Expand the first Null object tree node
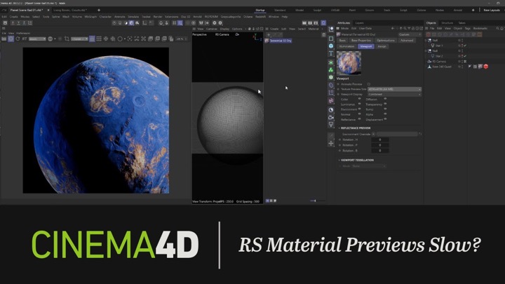The height and width of the screenshot is (284, 505). point(426,40)
